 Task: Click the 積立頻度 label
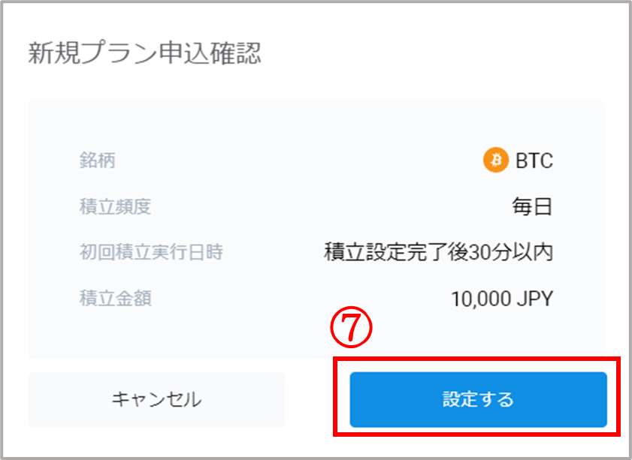[x=115, y=206]
